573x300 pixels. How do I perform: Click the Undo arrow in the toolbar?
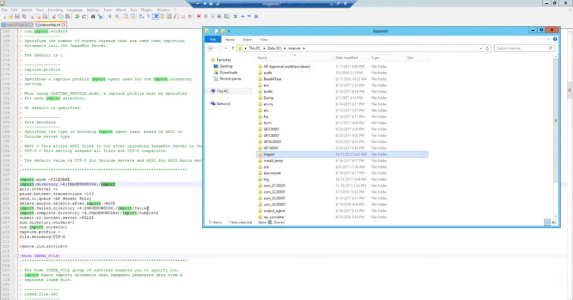pos(77,17)
